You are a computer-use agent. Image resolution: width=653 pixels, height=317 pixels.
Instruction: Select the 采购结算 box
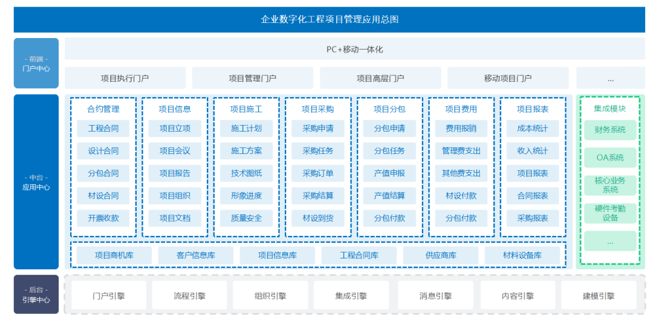(318, 196)
